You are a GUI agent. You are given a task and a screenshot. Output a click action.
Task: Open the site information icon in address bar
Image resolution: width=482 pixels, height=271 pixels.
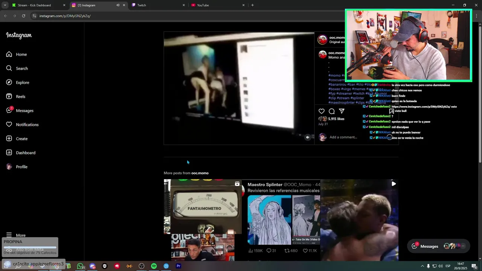click(x=34, y=16)
